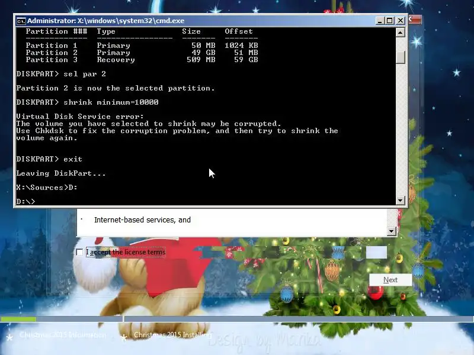Click the setup progress bar green segment
Screen dimensions: 474x355
click(18, 319)
